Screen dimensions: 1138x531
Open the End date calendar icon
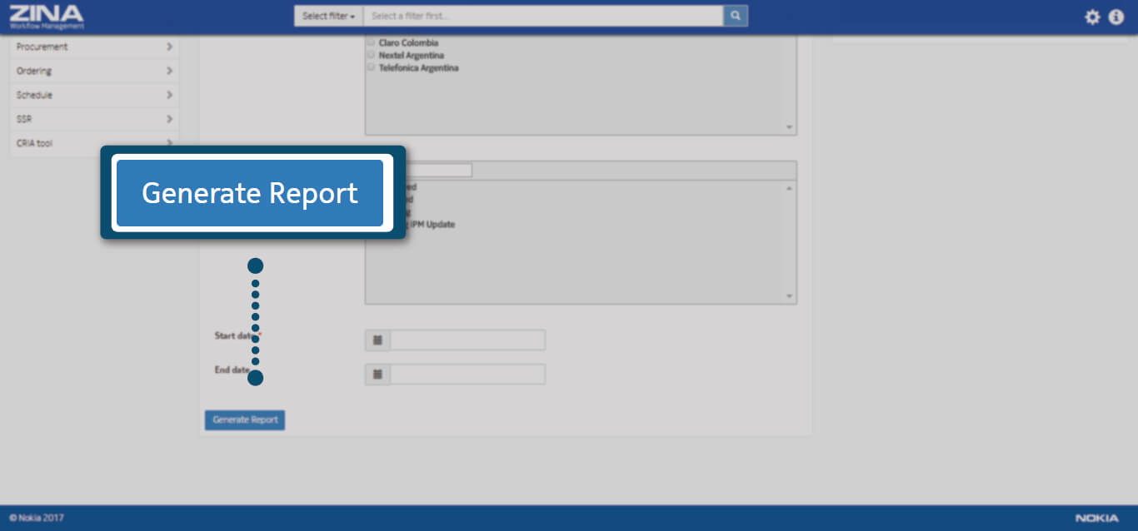click(x=377, y=375)
